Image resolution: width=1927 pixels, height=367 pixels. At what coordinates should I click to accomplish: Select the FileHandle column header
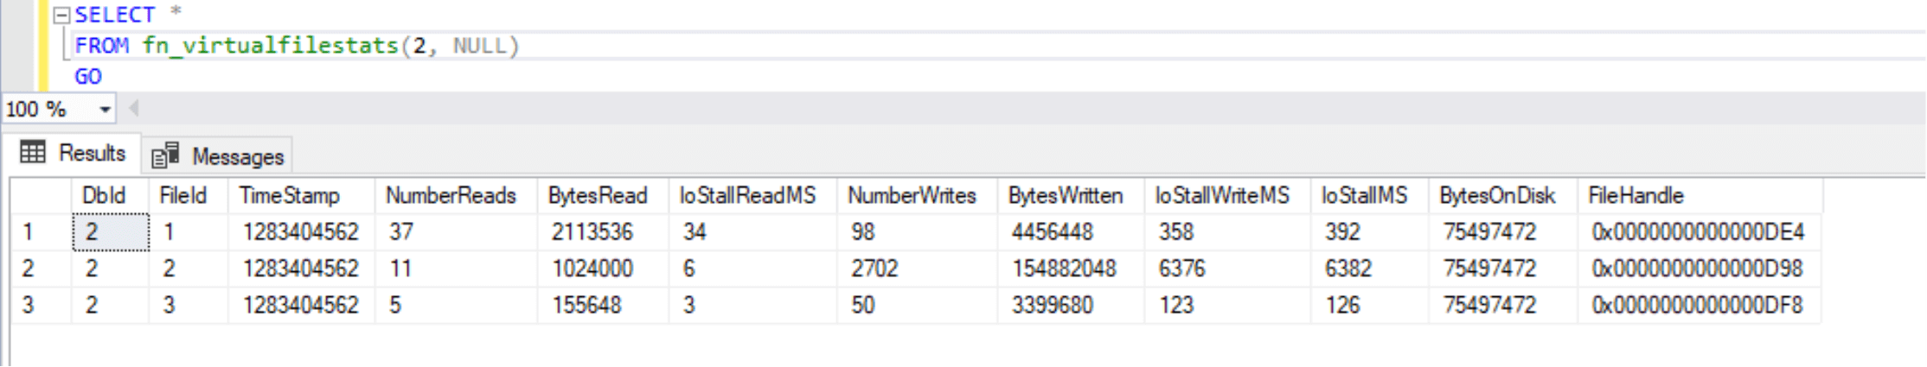[x=1636, y=196]
